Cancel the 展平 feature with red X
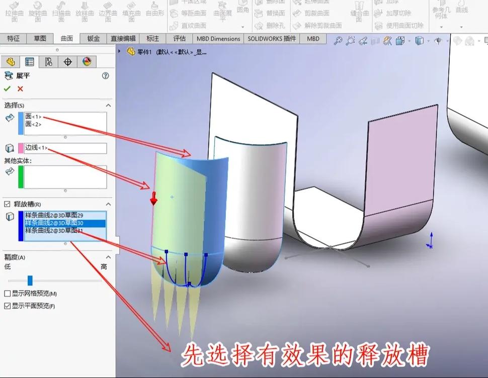Image resolution: width=488 pixels, height=378 pixels. click(x=20, y=89)
